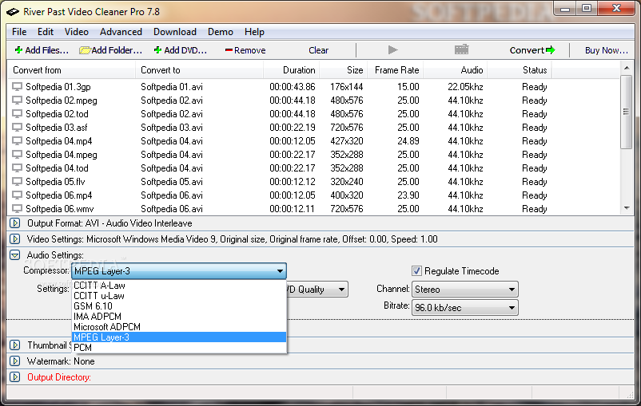Open the Demo menu

pyautogui.click(x=221, y=32)
